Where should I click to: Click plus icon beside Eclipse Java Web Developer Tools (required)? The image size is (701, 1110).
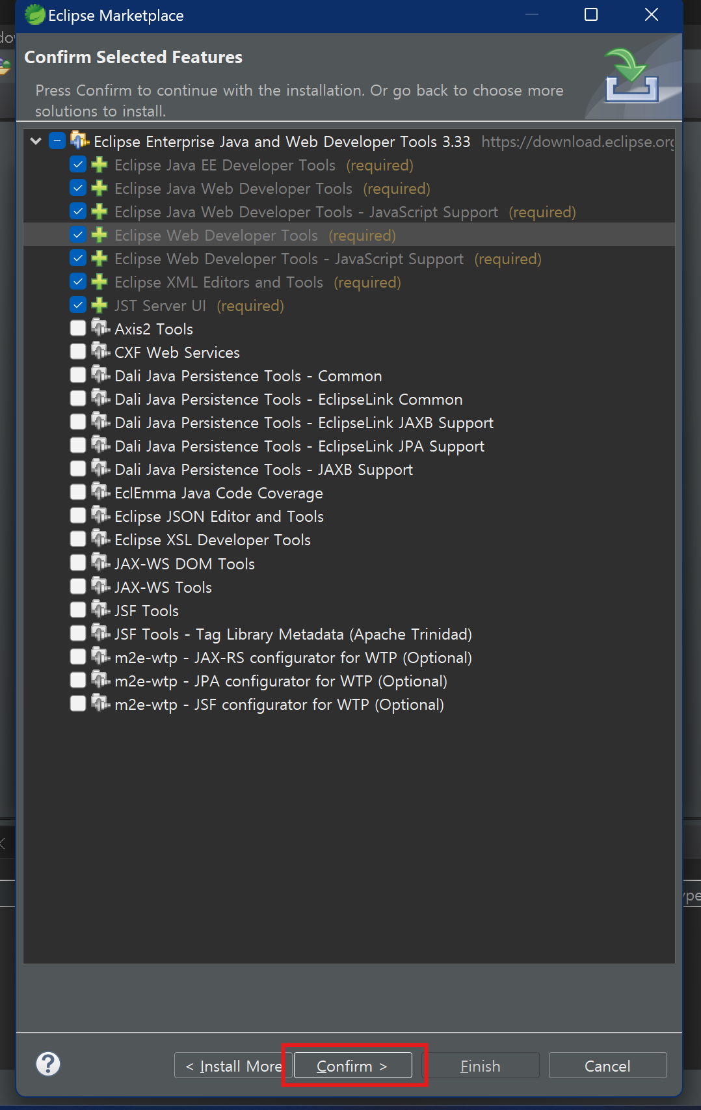[99, 188]
